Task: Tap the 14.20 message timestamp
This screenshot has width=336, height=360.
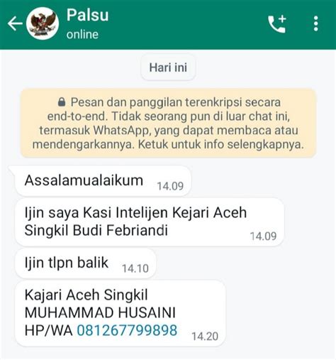Action: click(205, 337)
